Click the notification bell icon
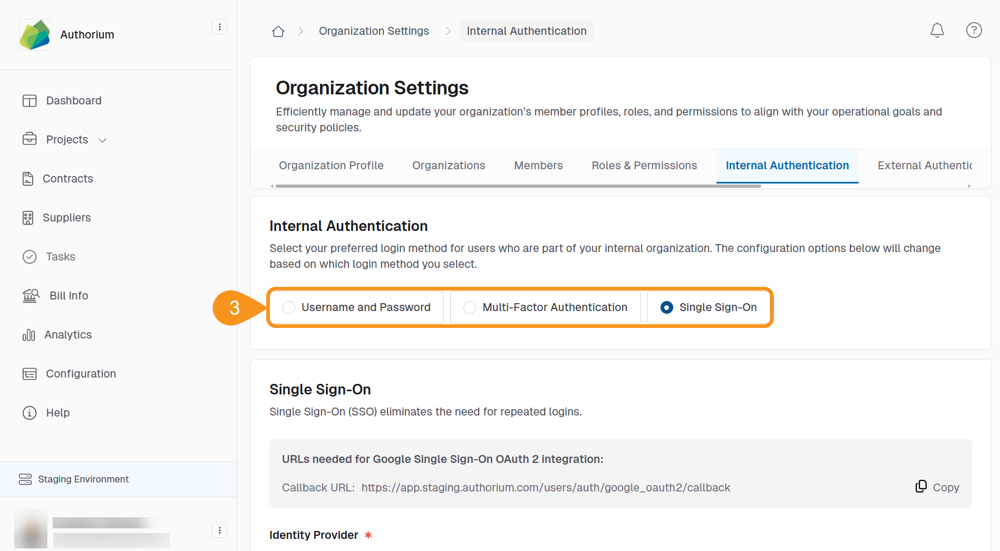The height and width of the screenshot is (551, 1000). (937, 30)
